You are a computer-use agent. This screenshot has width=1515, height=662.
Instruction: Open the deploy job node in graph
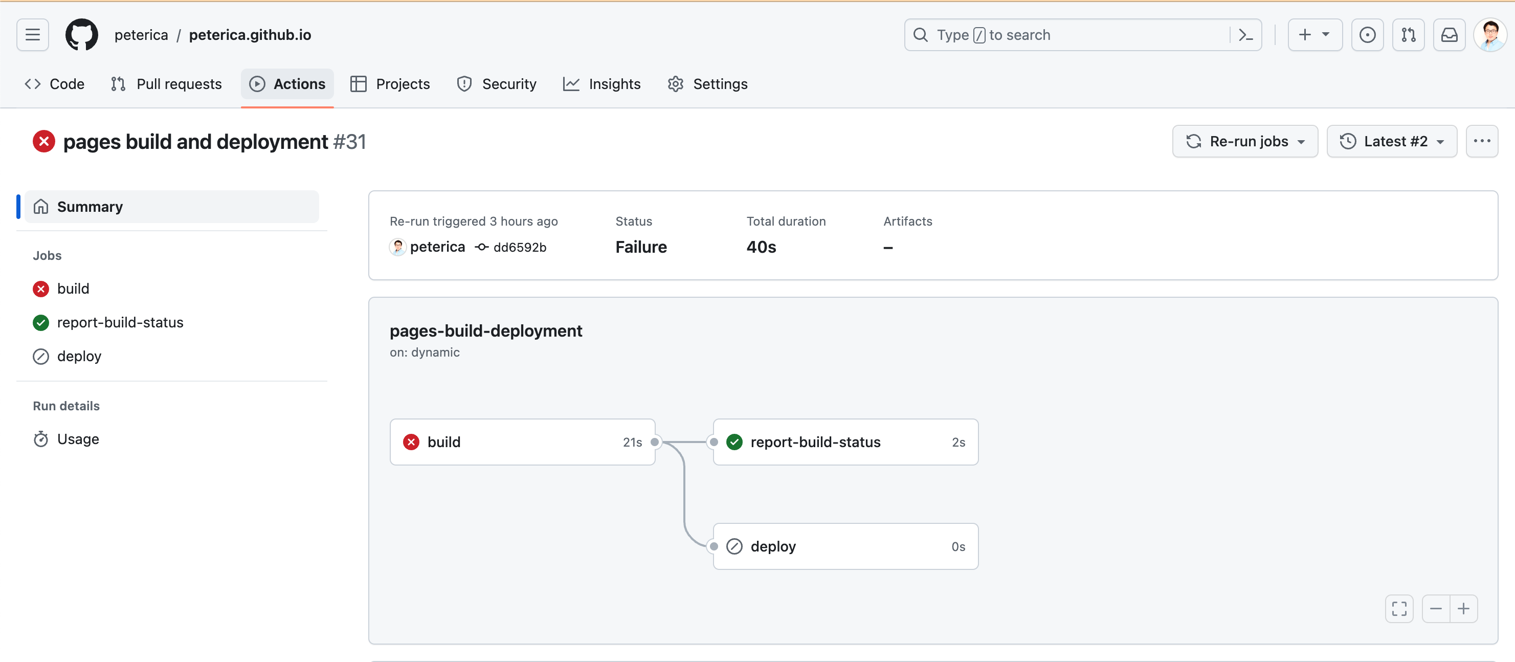click(x=844, y=546)
